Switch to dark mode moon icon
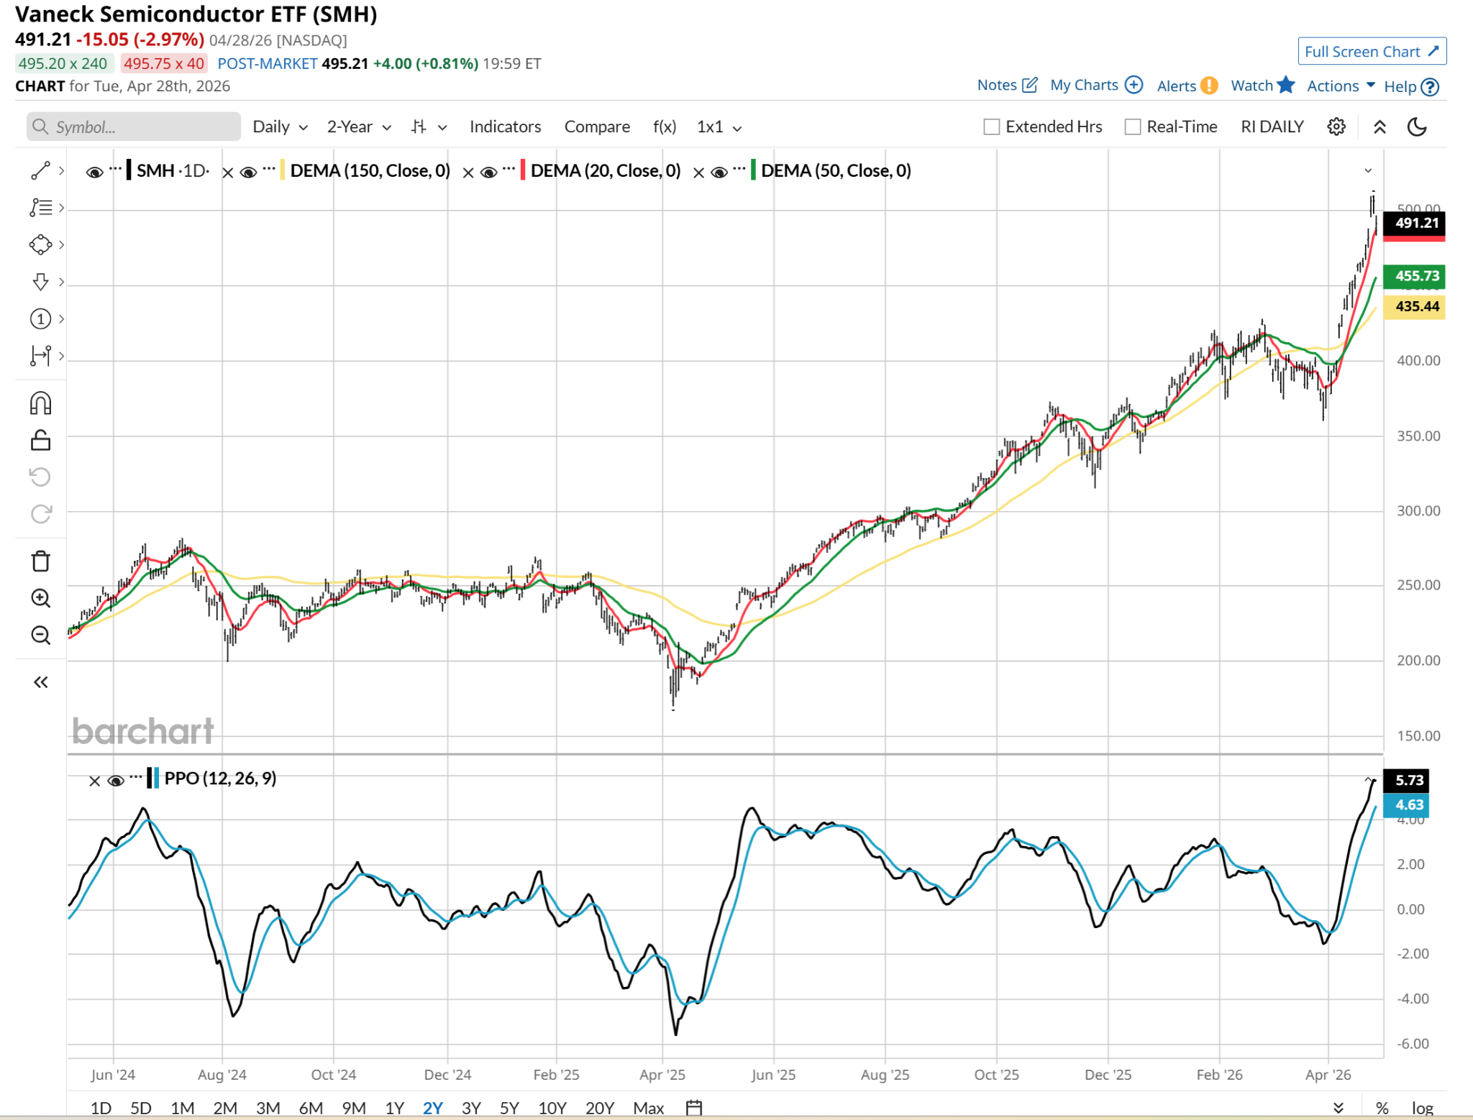This screenshot has height=1120, width=1473. click(1416, 127)
